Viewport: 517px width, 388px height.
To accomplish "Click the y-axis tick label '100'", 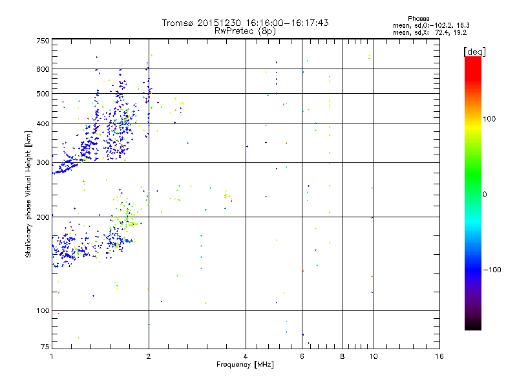I will click(43, 310).
